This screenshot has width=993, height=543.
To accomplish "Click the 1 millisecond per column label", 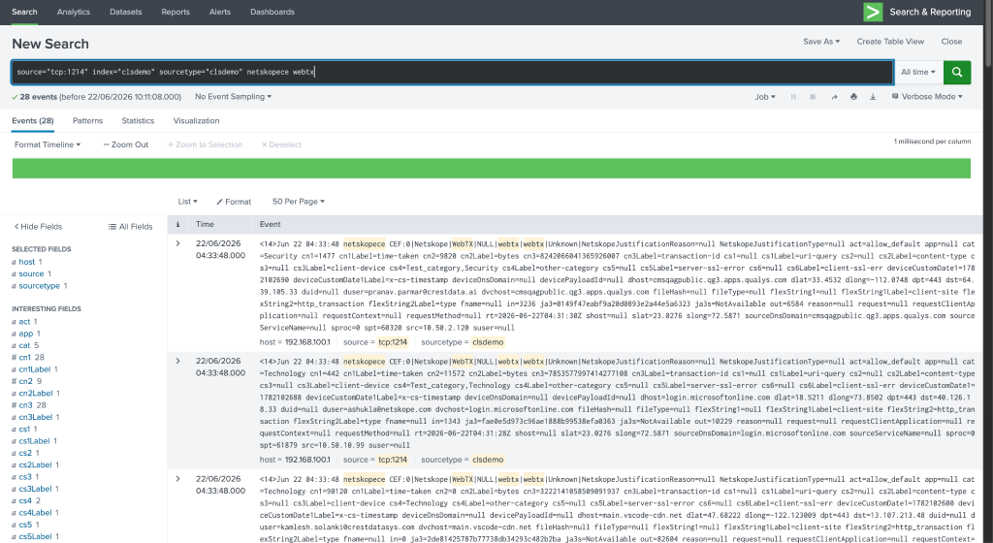I will (x=932, y=142).
